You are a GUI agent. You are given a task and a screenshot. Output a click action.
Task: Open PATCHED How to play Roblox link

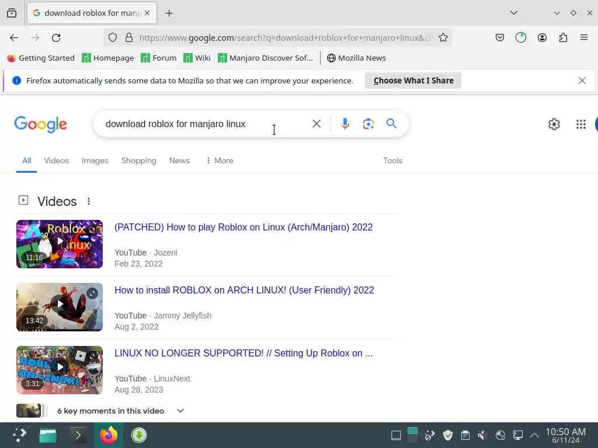pos(244,227)
